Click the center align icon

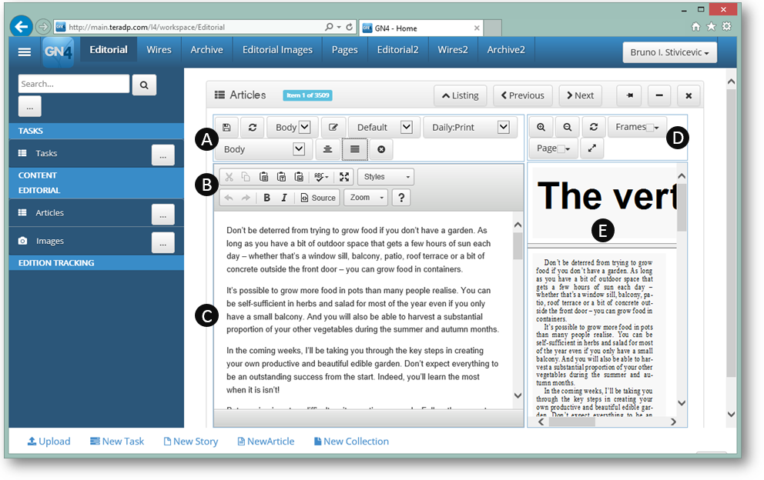click(x=327, y=149)
